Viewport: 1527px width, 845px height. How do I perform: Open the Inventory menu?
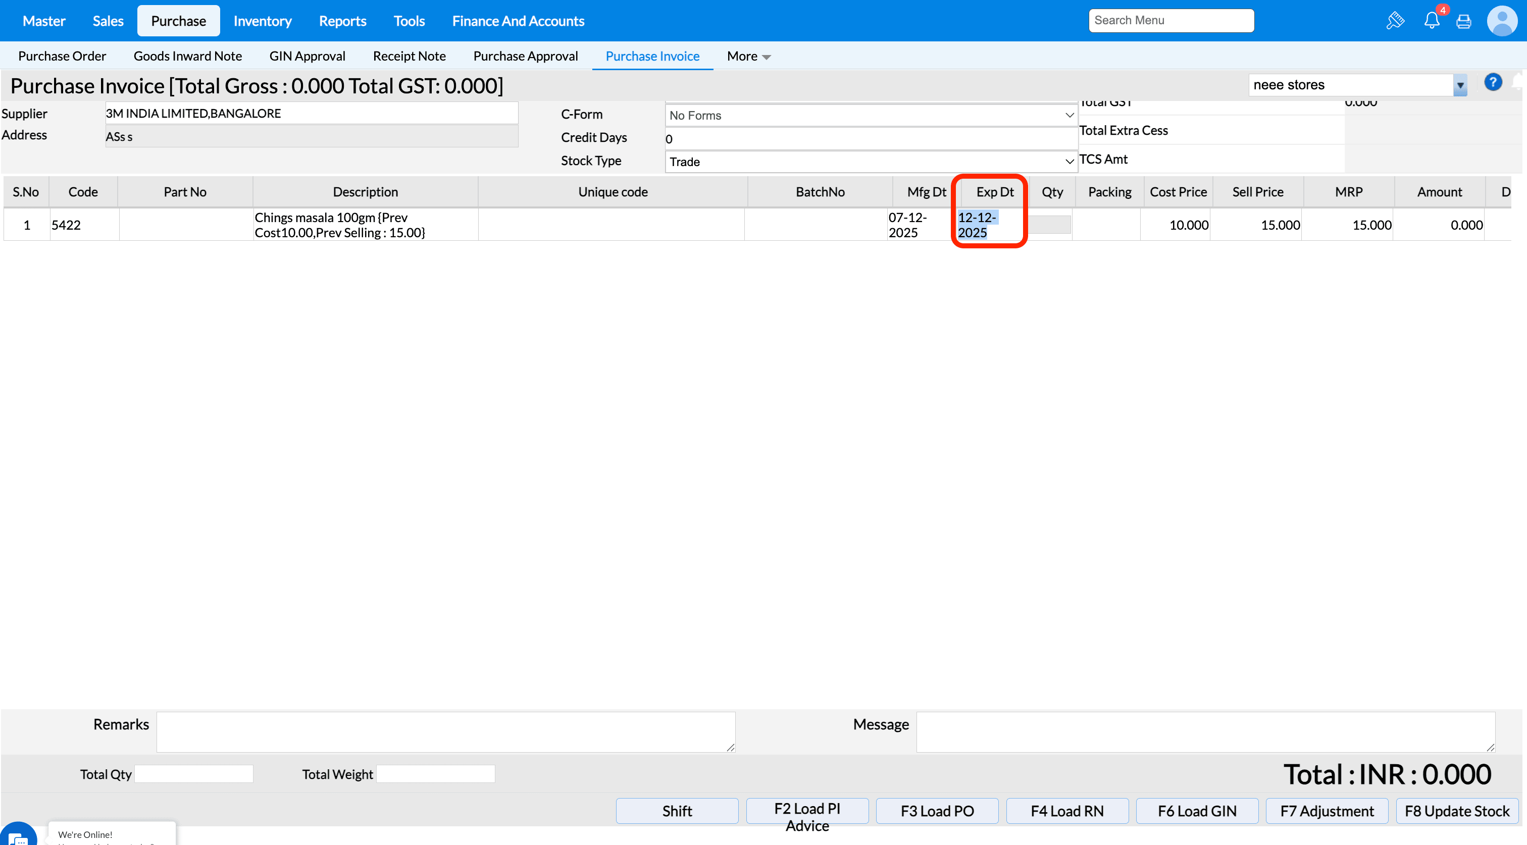click(262, 21)
